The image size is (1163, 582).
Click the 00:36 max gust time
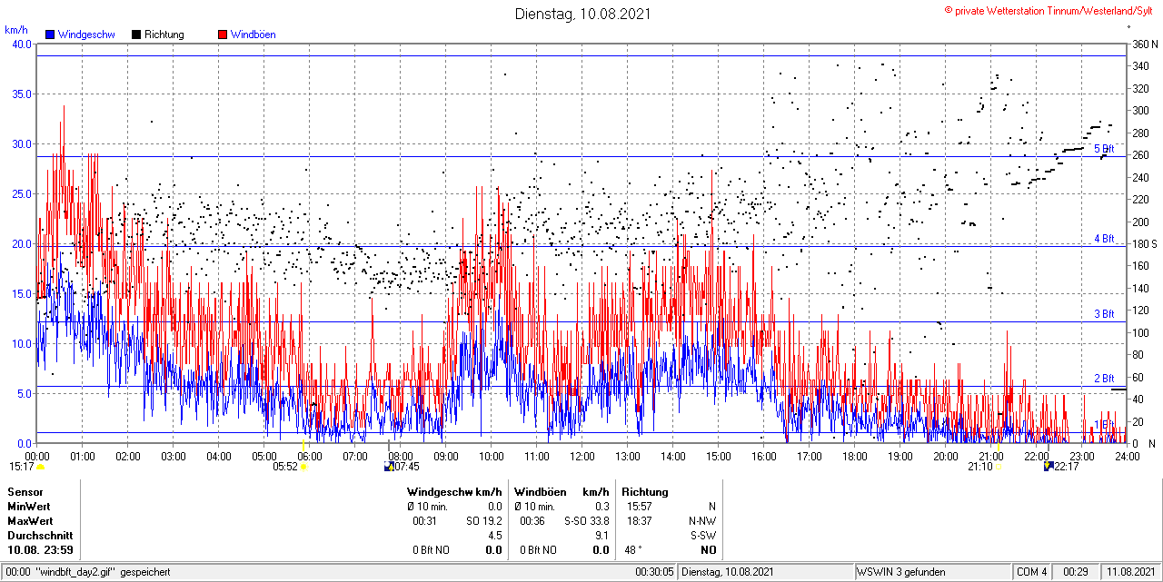[532, 520]
